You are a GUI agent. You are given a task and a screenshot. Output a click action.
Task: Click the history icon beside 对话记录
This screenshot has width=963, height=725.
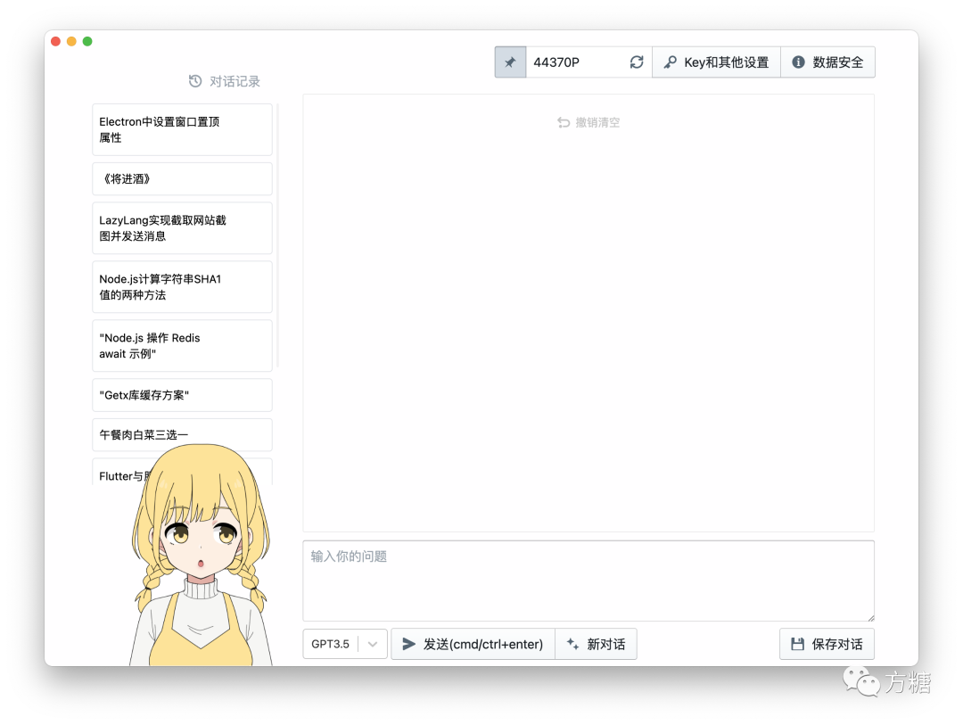tap(194, 81)
